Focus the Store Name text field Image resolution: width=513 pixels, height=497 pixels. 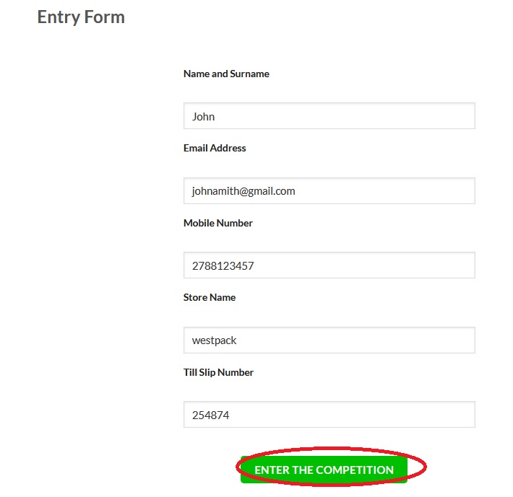329,340
